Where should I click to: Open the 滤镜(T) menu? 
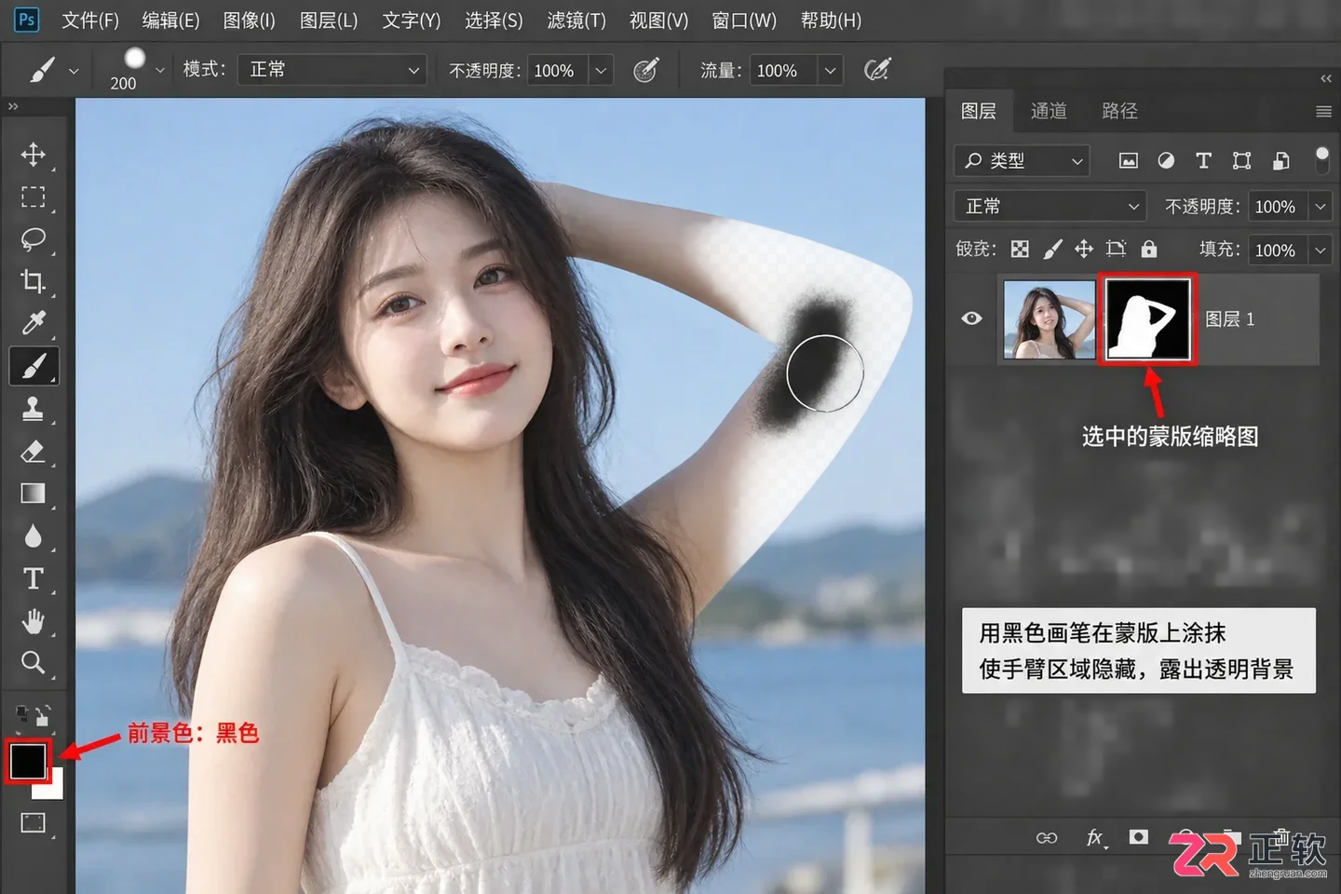(576, 20)
